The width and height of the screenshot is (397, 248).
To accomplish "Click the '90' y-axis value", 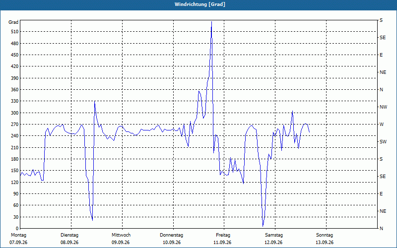I will pyautogui.click(x=16, y=194).
